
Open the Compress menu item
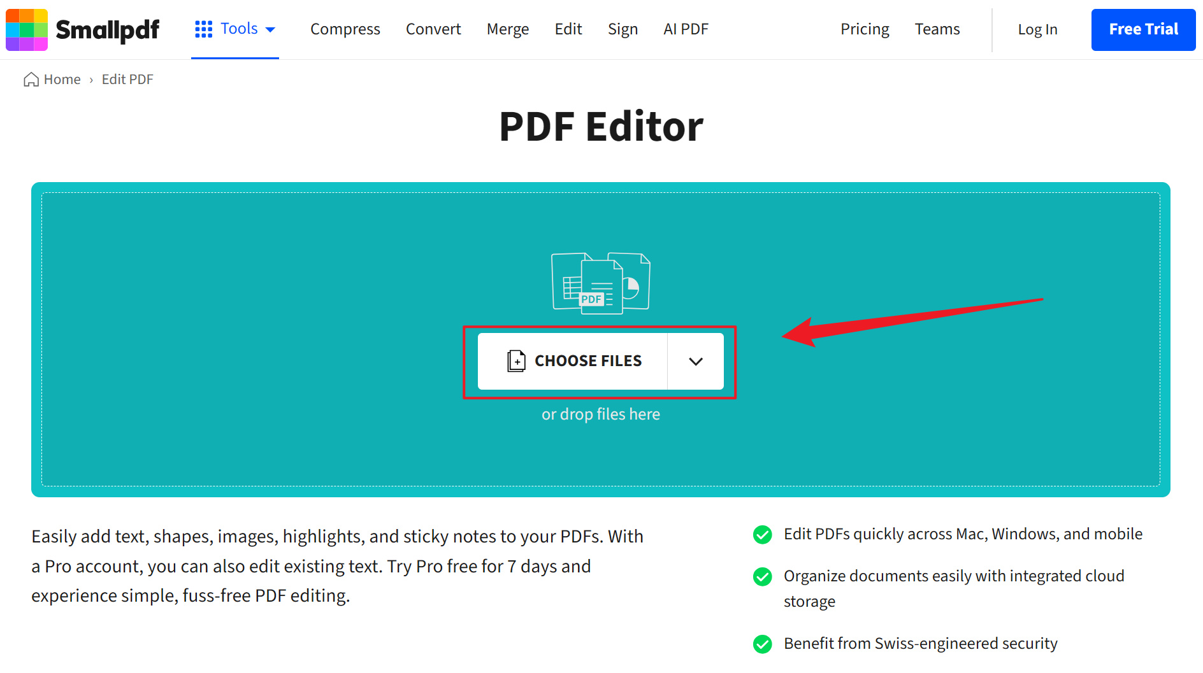pos(345,29)
